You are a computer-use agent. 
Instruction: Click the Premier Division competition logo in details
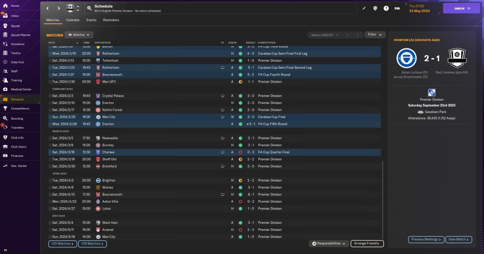(431, 92)
